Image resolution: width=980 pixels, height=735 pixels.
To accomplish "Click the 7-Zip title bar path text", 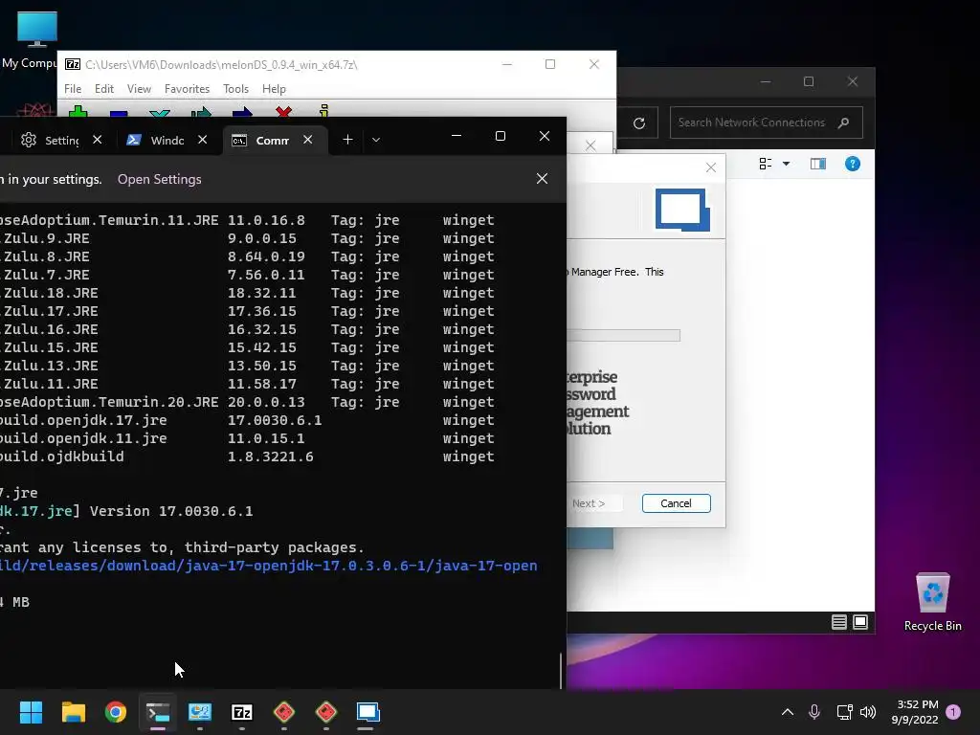I will click(221, 64).
